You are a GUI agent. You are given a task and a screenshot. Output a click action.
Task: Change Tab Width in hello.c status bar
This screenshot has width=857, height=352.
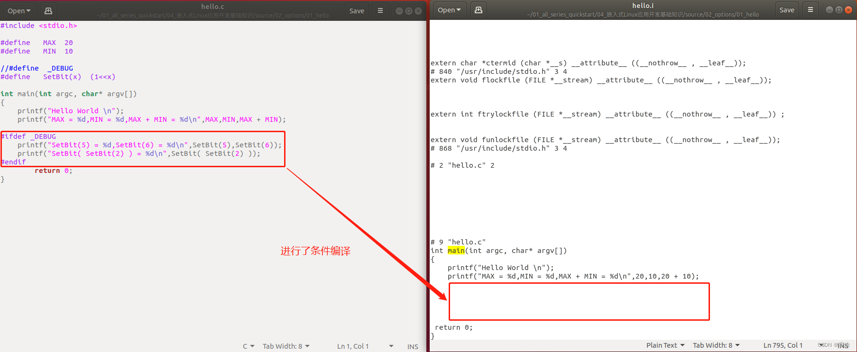[286, 346]
